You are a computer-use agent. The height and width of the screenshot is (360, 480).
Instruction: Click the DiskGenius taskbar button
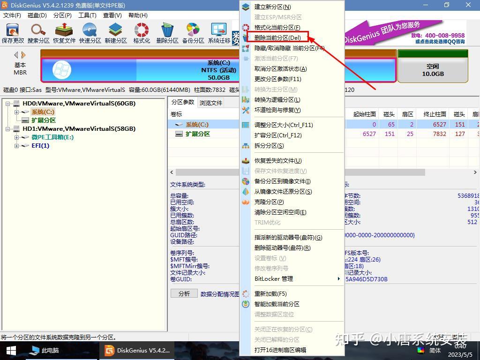click(x=137, y=351)
